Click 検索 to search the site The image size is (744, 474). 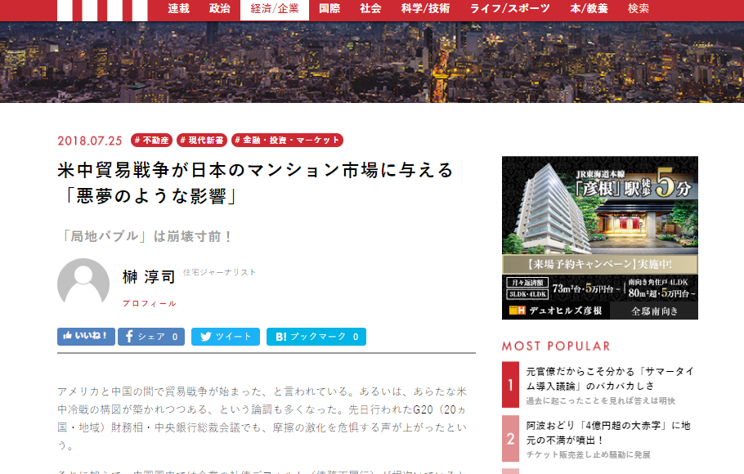[639, 9]
